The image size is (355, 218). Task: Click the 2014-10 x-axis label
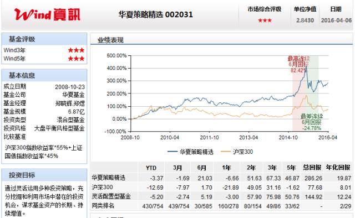[288, 137]
